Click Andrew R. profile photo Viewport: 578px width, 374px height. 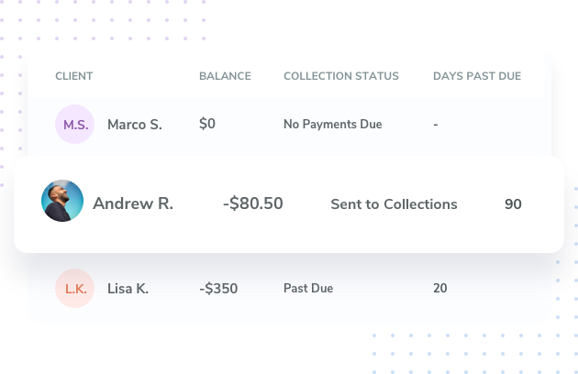[x=62, y=201]
